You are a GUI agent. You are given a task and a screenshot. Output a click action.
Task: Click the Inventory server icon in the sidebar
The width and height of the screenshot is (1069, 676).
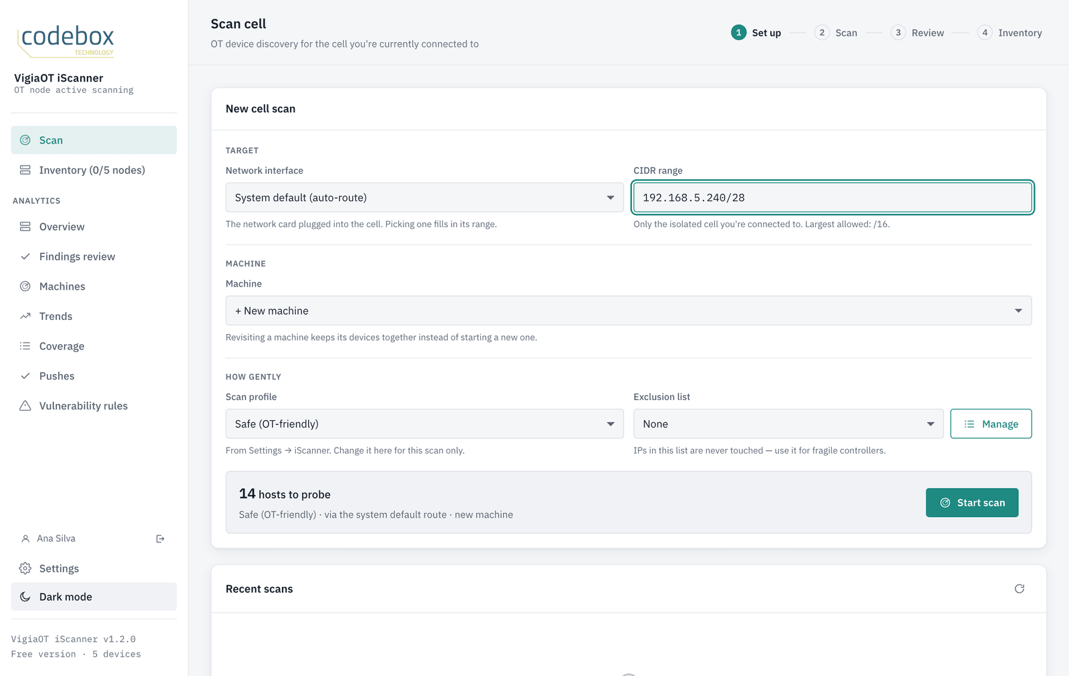[25, 170]
